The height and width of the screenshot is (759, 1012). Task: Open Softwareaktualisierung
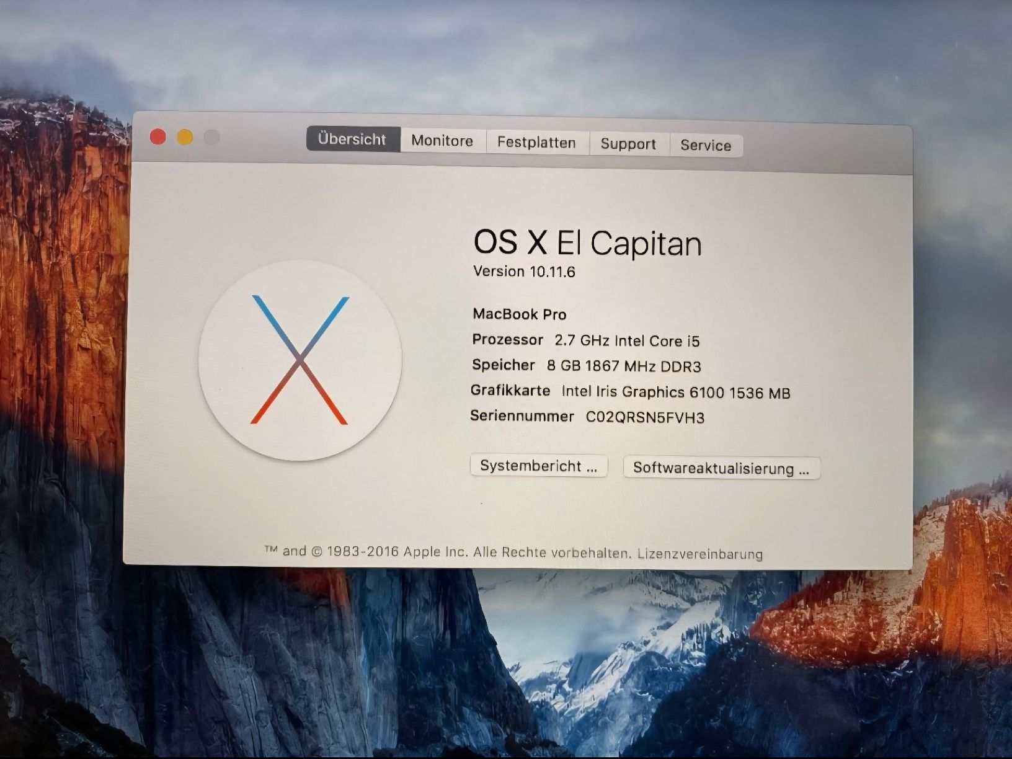pyautogui.click(x=722, y=468)
